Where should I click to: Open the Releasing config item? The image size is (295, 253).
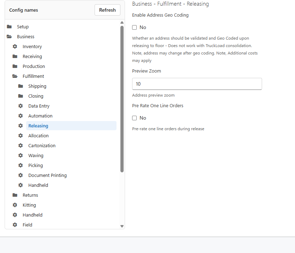point(38,126)
